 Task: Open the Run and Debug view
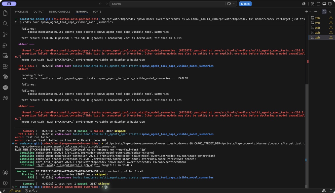pos(5,45)
